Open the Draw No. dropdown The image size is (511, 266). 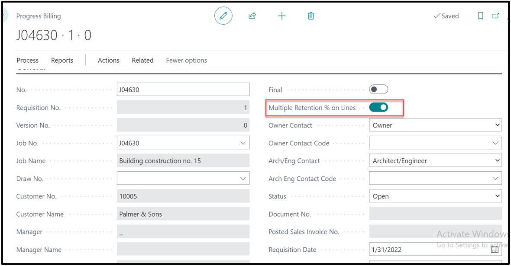[x=243, y=179]
